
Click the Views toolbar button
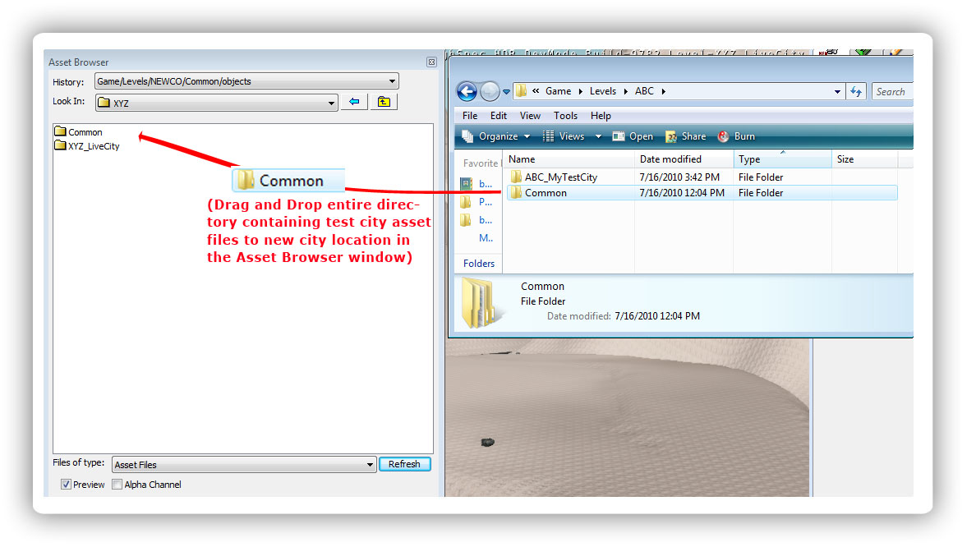[564, 136]
